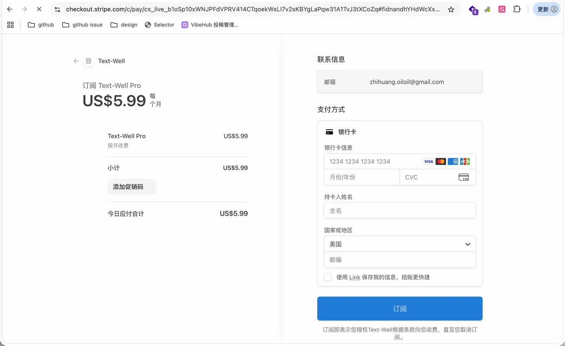Click the Text-Well store icon
Viewport: 565px width, 346px height.
[89, 61]
